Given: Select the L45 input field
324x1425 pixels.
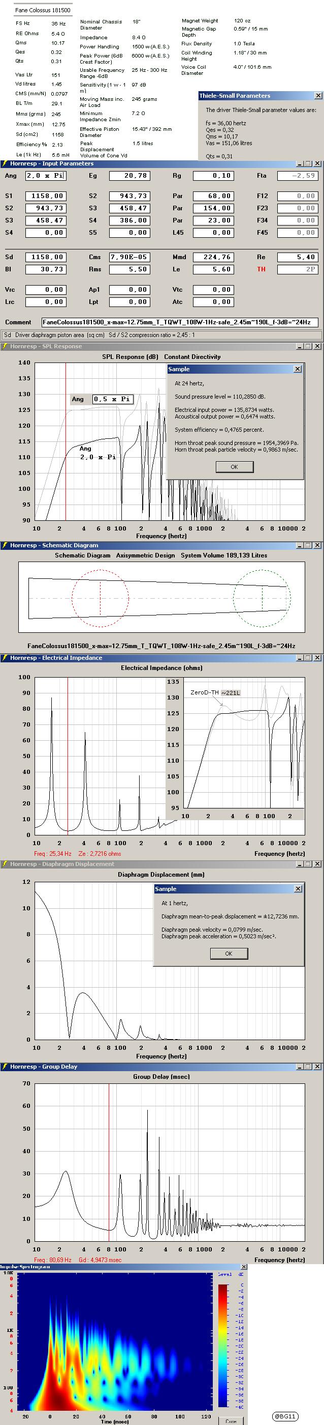Looking at the screenshot, I should pyautogui.click(x=213, y=233).
